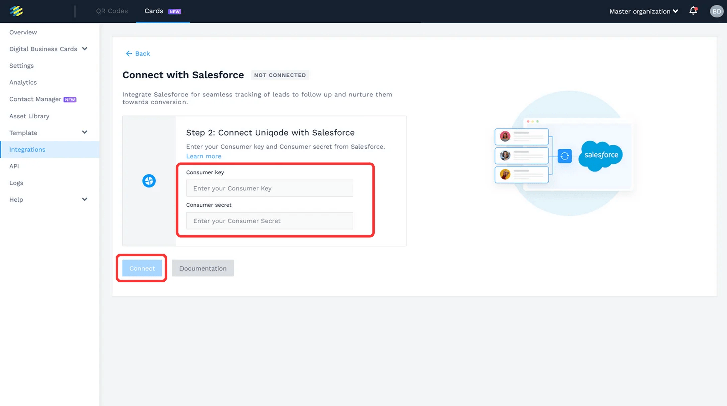This screenshot has width=727, height=406.
Task: Click the back arrow icon above the heading
Action: [x=129, y=53]
